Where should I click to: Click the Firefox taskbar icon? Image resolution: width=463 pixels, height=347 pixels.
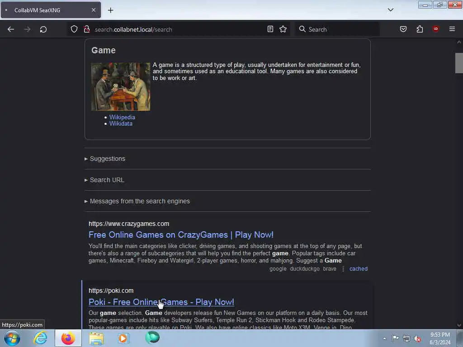coord(68,338)
